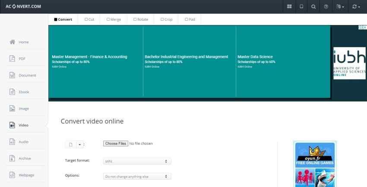Switch to the Cut tab
This screenshot has height=187, width=367.
click(89, 19)
